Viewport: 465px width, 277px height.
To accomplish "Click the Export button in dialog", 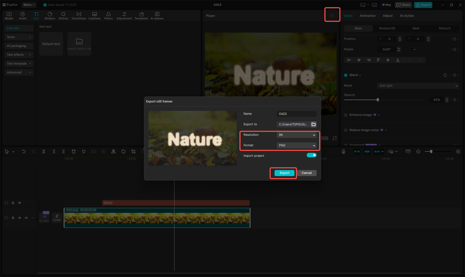I will point(284,173).
